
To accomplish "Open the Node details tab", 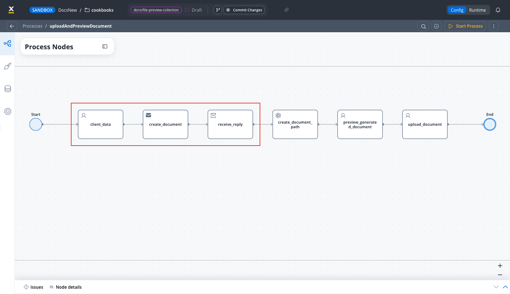I will point(66,287).
